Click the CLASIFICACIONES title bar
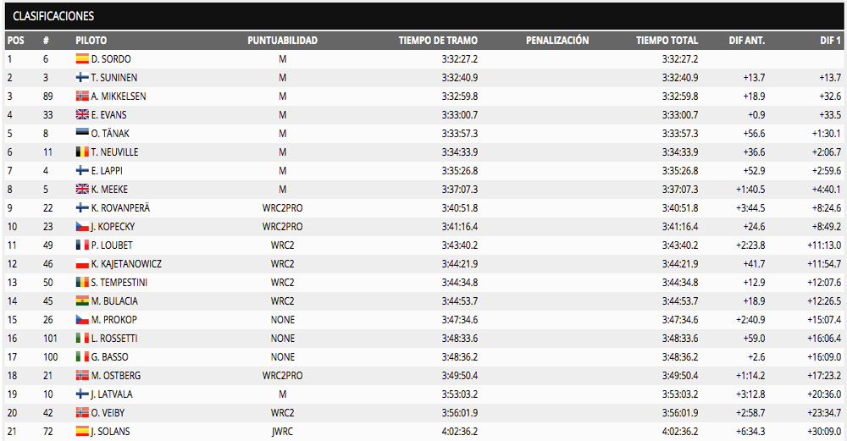The height and width of the screenshot is (441, 847). (x=423, y=16)
